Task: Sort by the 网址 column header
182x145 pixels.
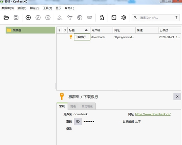Action: (x=124, y=30)
